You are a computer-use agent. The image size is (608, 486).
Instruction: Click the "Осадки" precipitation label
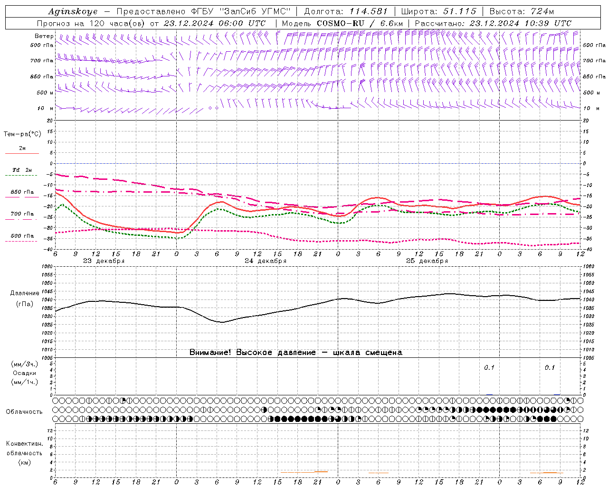coord(25,373)
